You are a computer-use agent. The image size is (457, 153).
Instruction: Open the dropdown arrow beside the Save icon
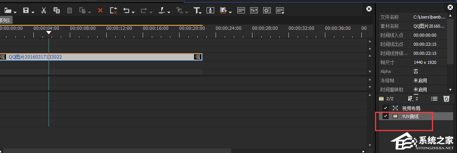coord(33,12)
